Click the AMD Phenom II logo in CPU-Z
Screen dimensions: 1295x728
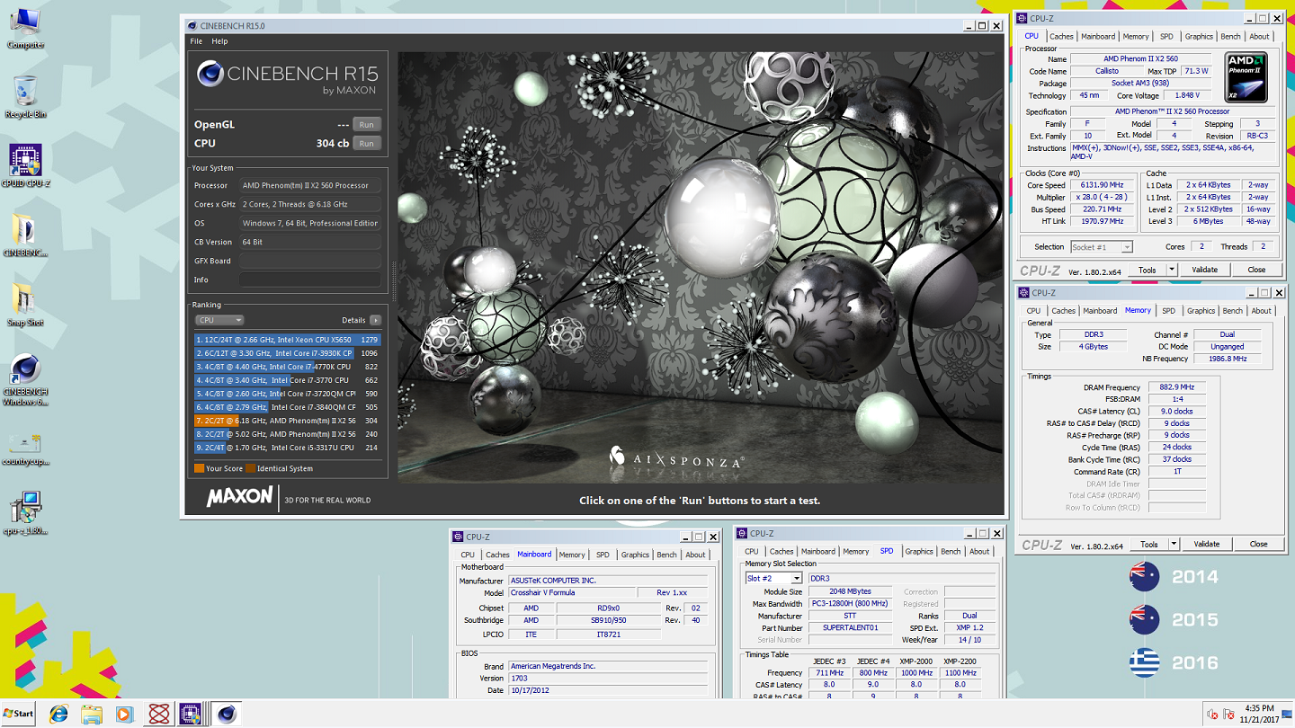tap(1246, 78)
